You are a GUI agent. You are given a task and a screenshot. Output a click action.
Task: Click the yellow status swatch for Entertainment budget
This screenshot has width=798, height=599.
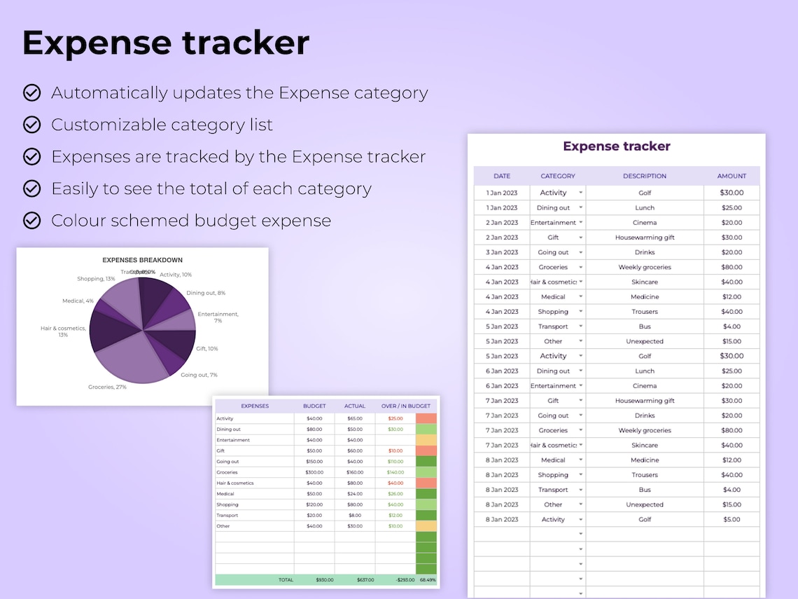(426, 439)
